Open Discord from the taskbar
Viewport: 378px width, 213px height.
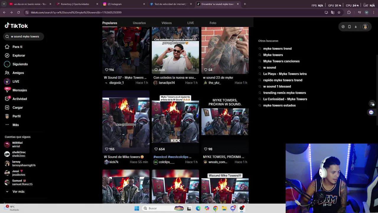[x=233, y=208]
